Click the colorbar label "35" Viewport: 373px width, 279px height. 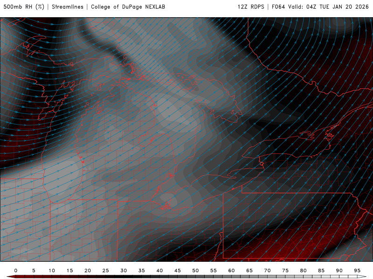tap(142, 271)
